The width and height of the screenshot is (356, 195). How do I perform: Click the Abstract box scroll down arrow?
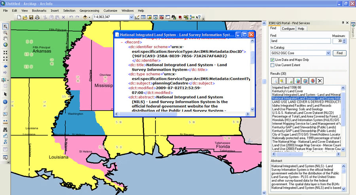[x=343, y=189]
